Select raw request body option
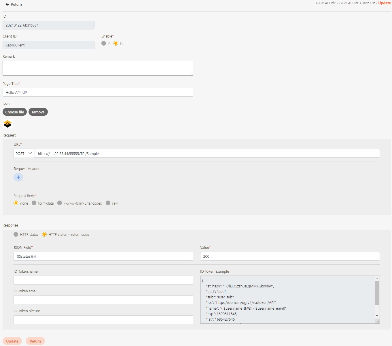This screenshot has height=346, width=392. pos(108,203)
